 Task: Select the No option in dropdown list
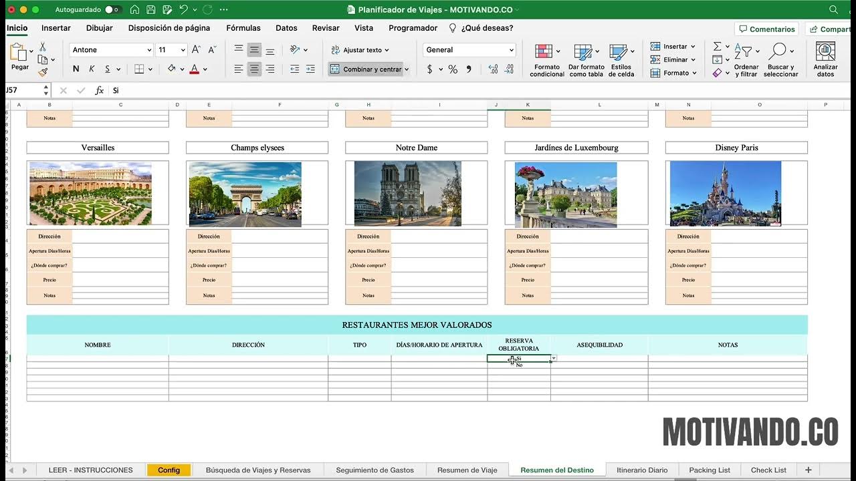519,365
